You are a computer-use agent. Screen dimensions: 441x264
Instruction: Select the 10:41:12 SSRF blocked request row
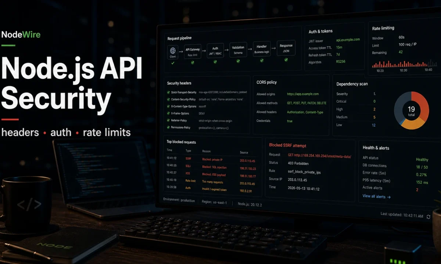click(x=211, y=159)
